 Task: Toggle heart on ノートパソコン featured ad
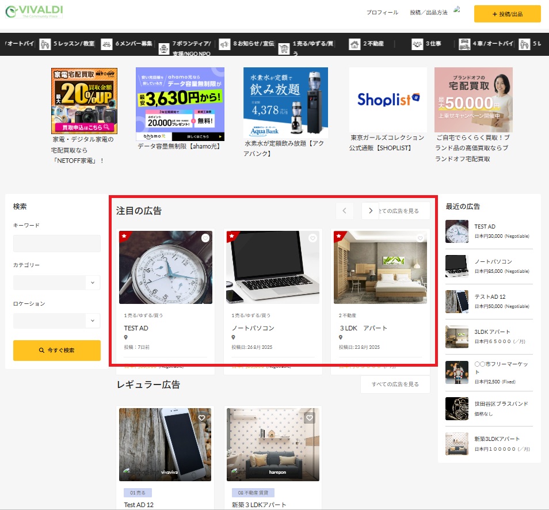tap(312, 238)
